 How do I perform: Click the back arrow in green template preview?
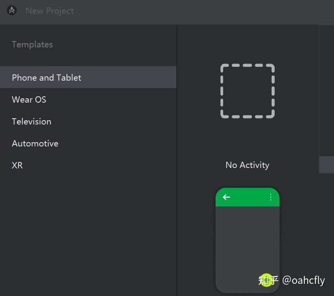227,197
